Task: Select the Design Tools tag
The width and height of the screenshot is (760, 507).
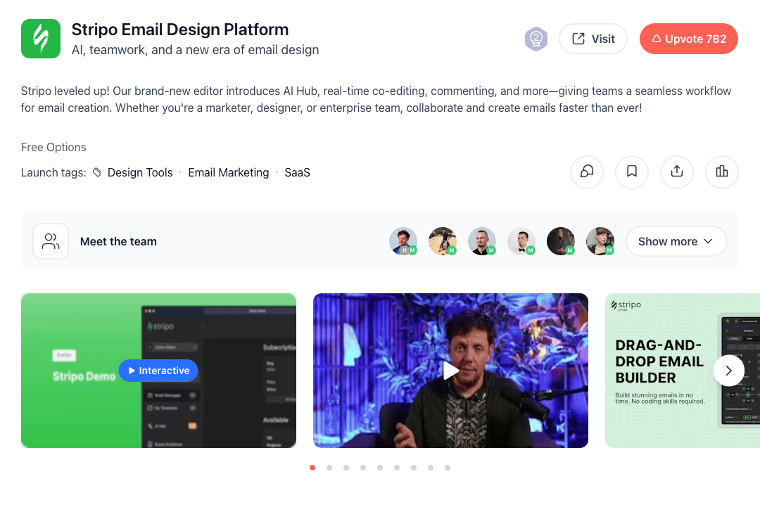Action: (x=140, y=172)
